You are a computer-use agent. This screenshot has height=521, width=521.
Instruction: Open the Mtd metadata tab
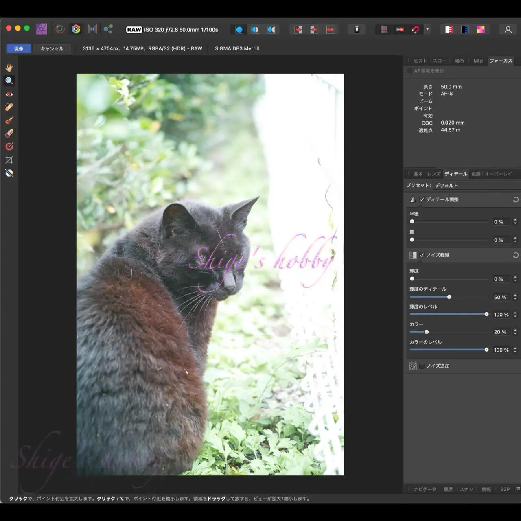coord(478,61)
